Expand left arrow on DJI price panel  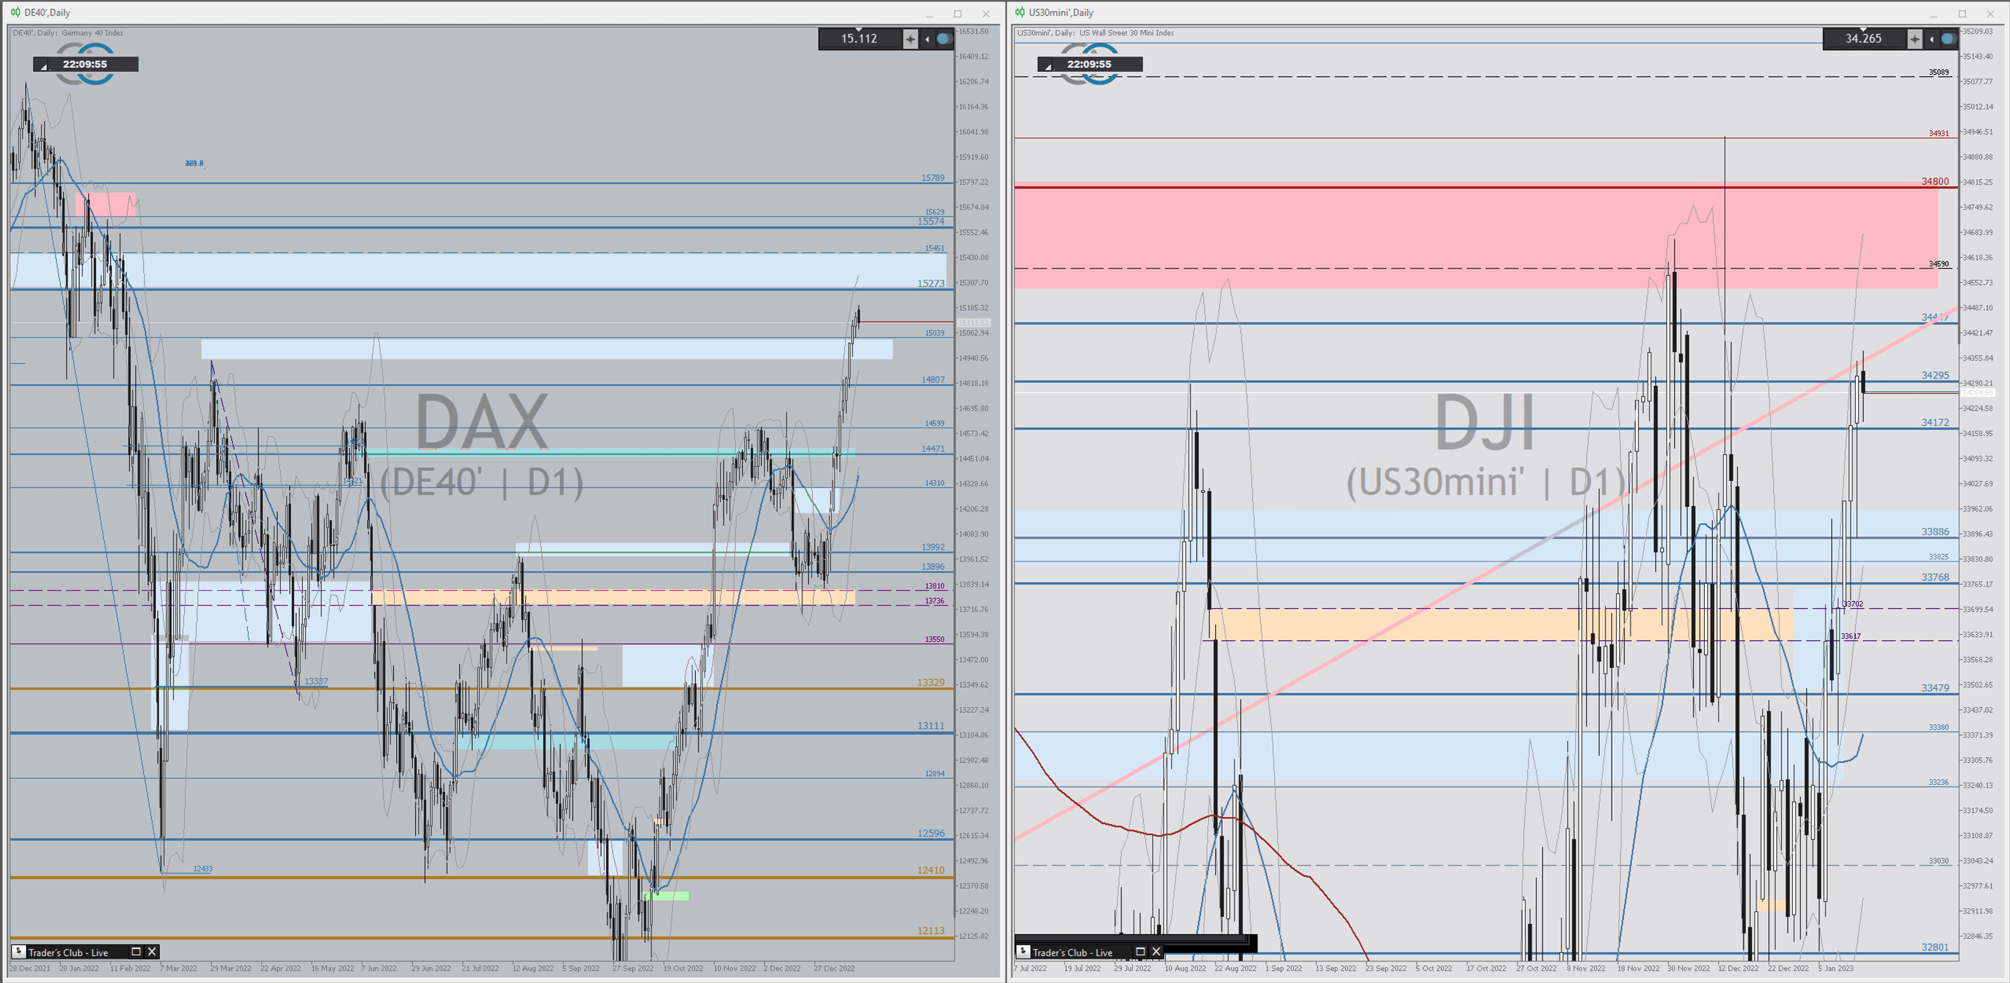(x=1931, y=39)
